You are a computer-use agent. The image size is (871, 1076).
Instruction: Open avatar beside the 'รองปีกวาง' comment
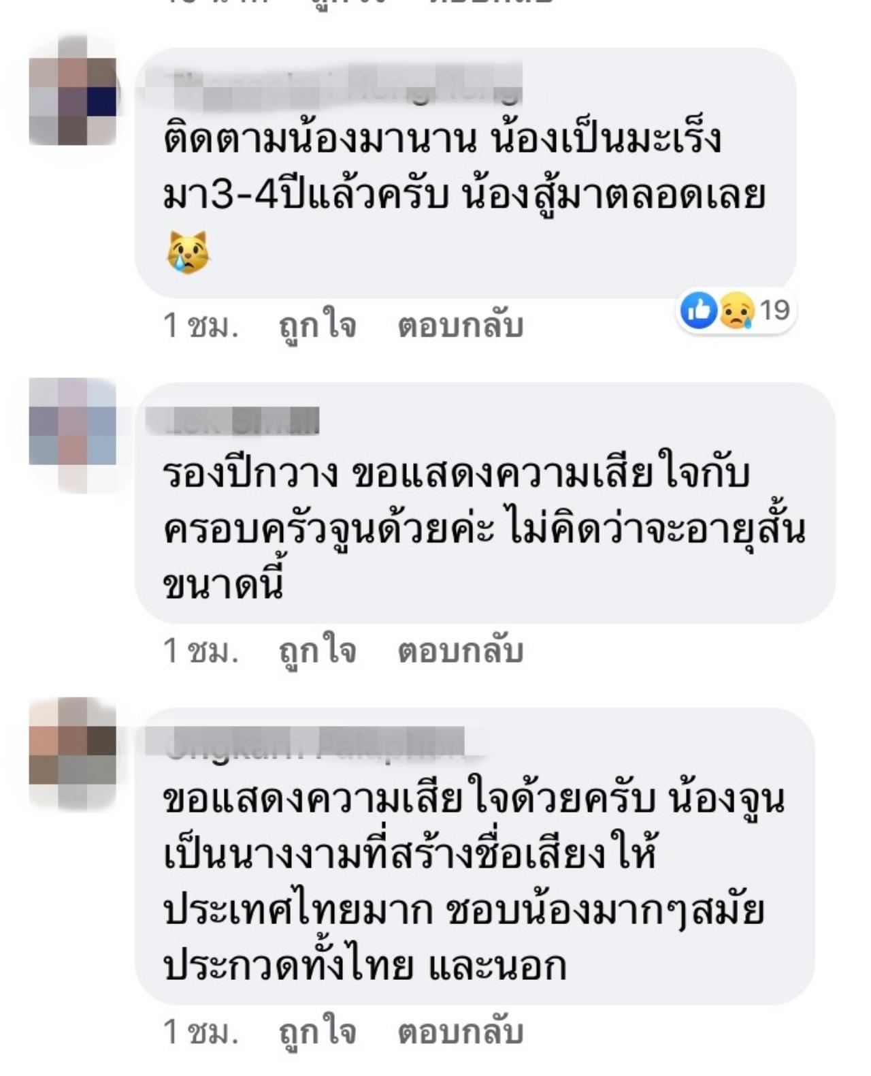coord(73,435)
